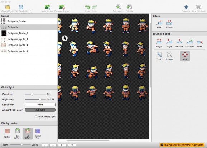Viewport: 207px width, 148px height.
Task: Open project using the folder icon
Action: click(x=8, y=7)
